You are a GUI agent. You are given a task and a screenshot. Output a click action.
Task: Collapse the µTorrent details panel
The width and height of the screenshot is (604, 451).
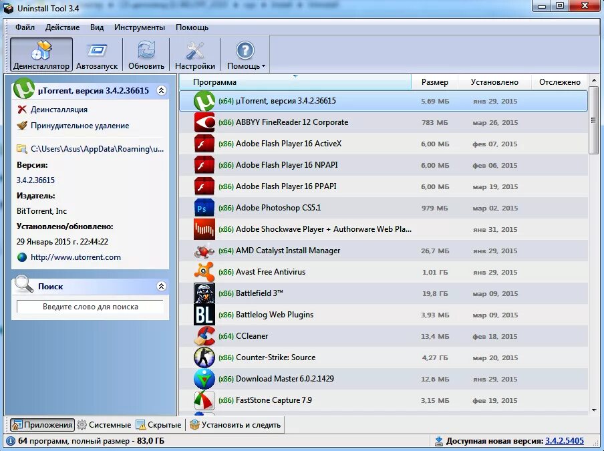click(162, 90)
